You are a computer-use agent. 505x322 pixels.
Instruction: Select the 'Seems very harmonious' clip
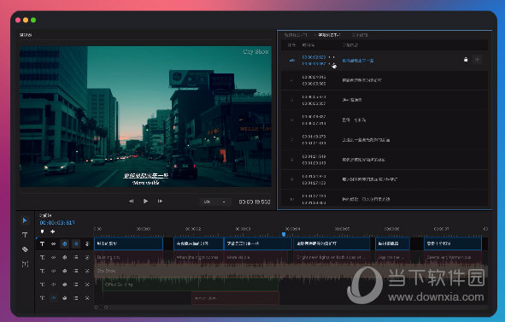453,257
